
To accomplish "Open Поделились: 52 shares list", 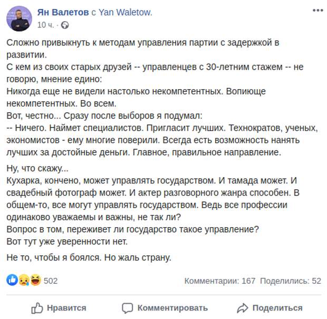I will point(291,281).
